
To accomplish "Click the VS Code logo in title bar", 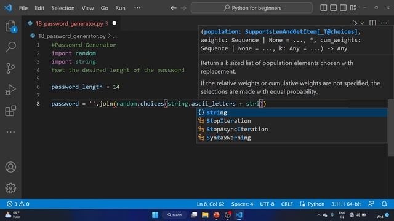I will tap(8, 8).
